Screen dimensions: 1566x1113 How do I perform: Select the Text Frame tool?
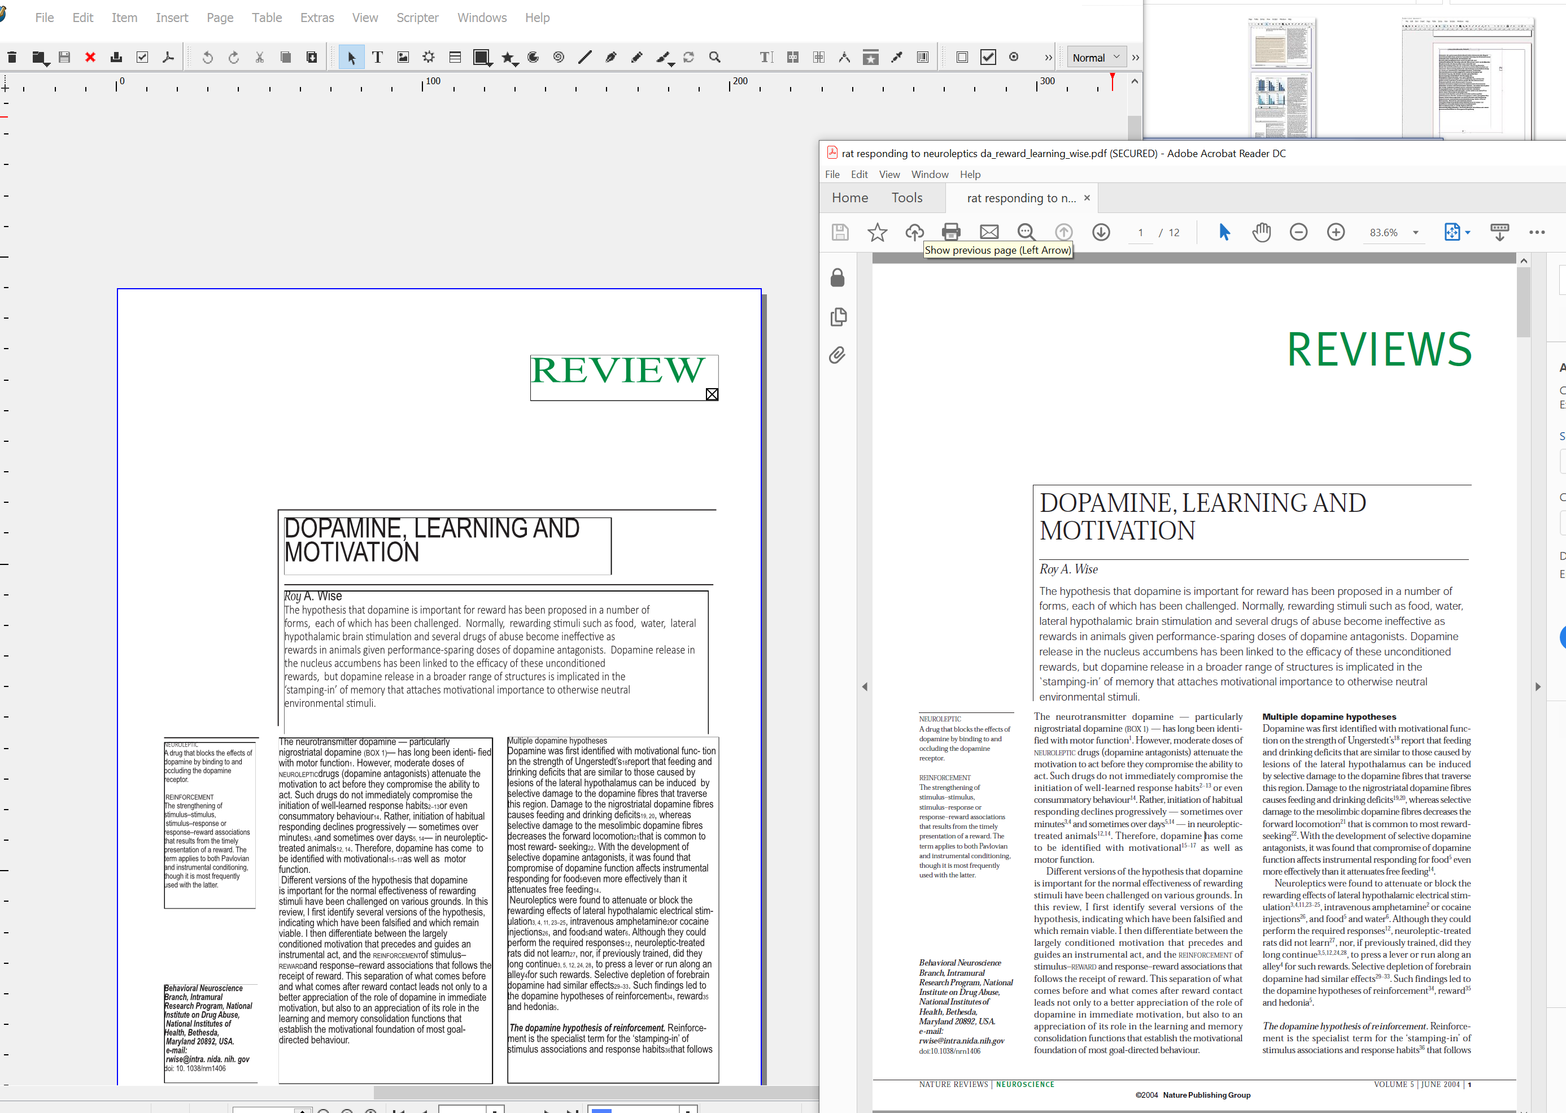coord(377,58)
